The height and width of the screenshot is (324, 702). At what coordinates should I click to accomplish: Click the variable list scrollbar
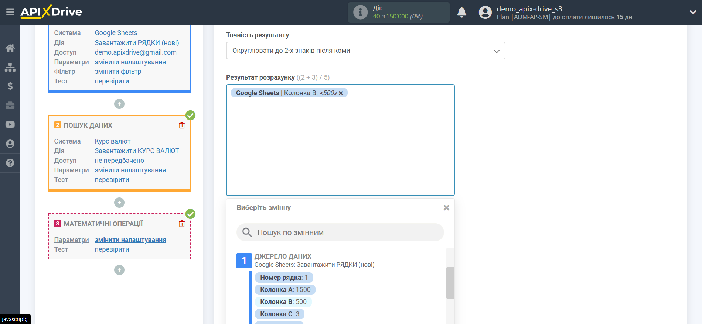pyautogui.click(x=450, y=283)
